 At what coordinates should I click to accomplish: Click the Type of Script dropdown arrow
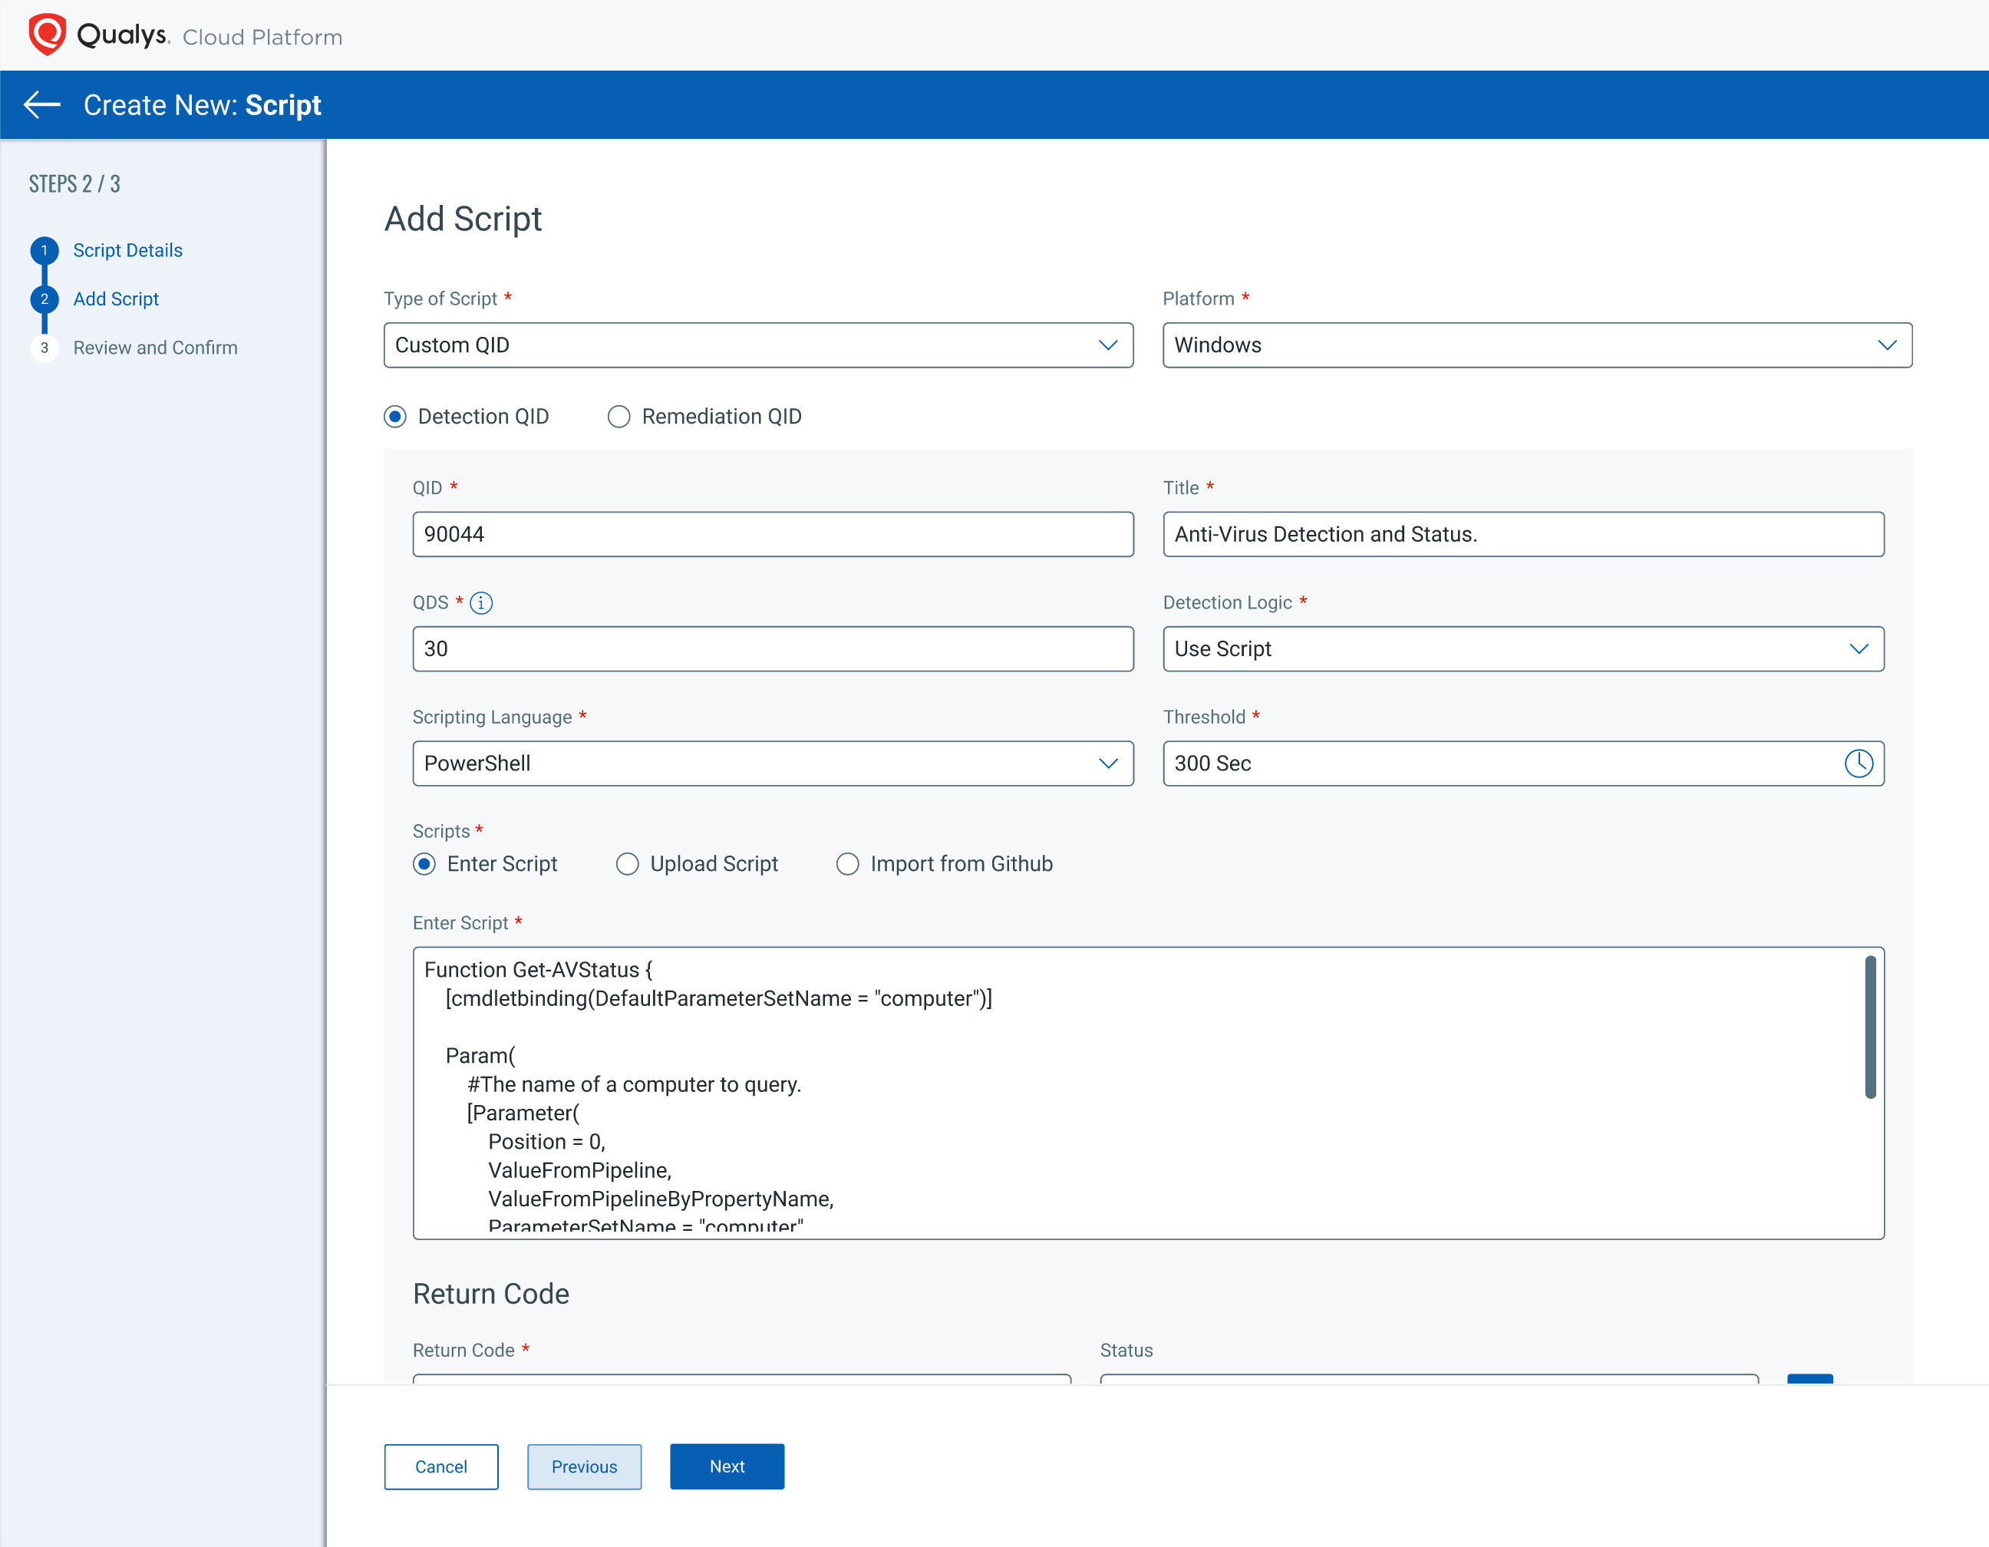(1107, 345)
